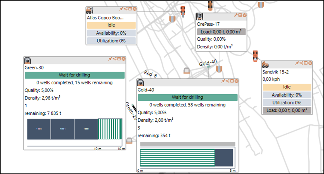Viewport: 324px width, 174px height.
Task: Pin the Gold-40 info panel
Action: 223,81
